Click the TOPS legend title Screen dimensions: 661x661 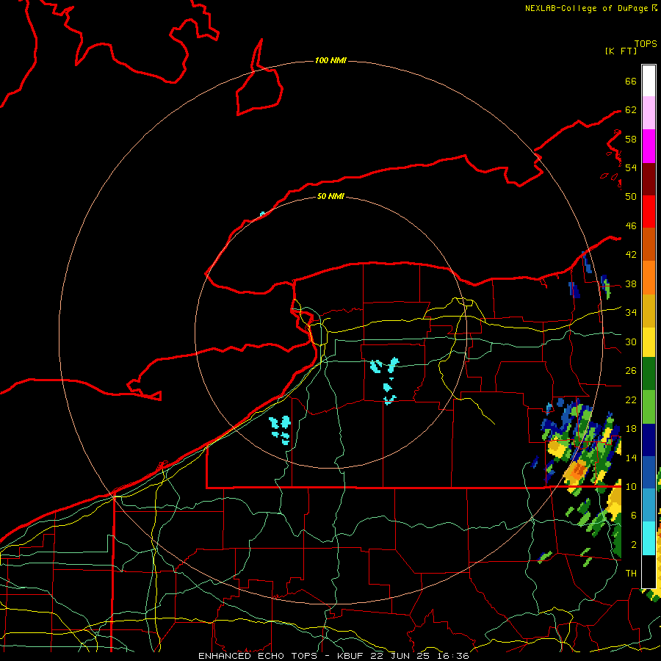point(646,43)
